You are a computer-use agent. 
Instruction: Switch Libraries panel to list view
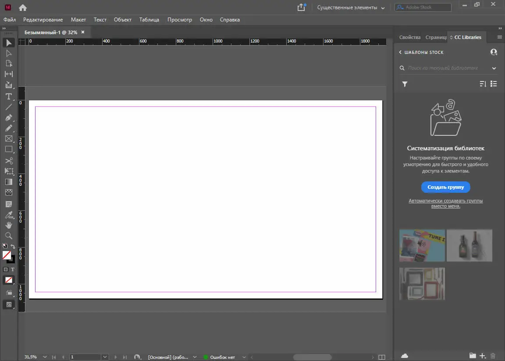click(x=494, y=84)
